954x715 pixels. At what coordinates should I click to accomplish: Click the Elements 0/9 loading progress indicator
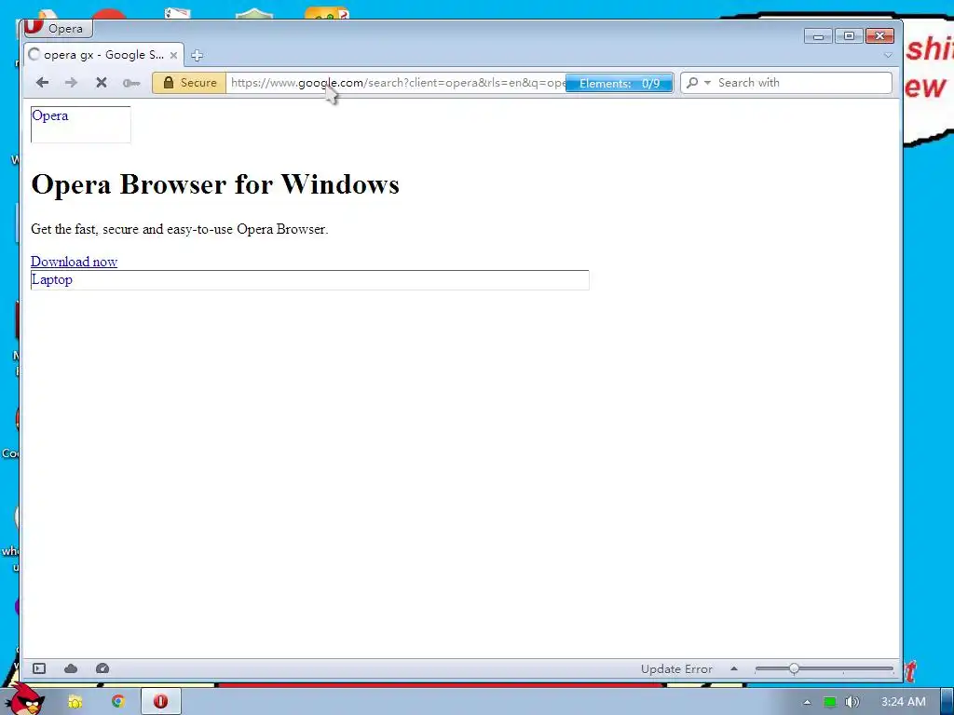click(x=619, y=83)
